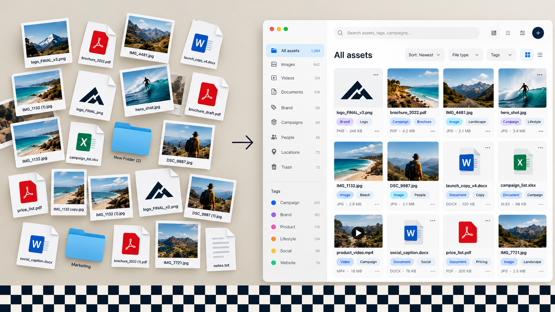
Task: Click the Pricing tag on price_list.pdf
Action: click(482, 262)
